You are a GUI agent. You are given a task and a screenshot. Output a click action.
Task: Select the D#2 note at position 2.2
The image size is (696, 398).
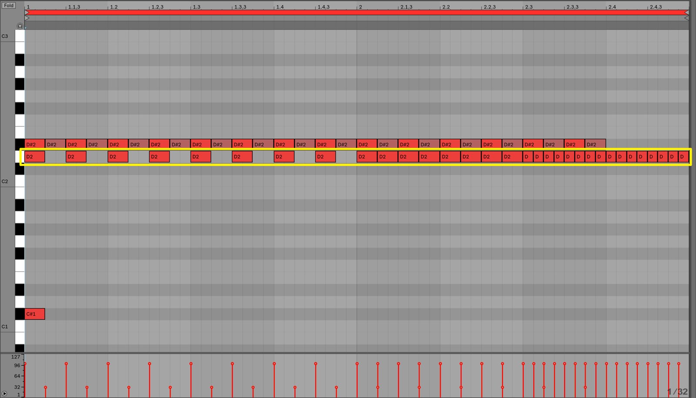point(450,144)
